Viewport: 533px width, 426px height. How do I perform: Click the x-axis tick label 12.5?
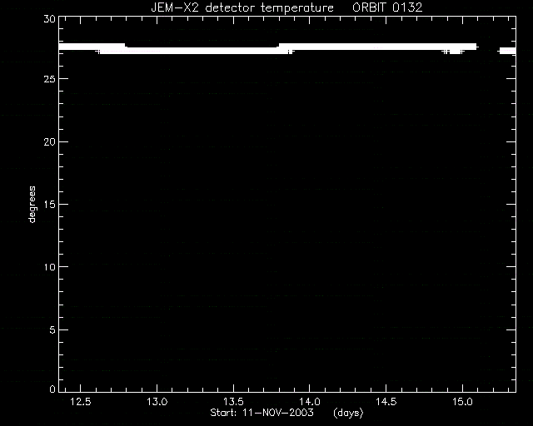pos(81,402)
